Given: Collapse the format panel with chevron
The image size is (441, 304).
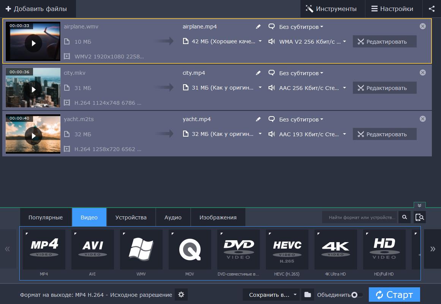Looking at the screenshot, I should click(x=419, y=205).
